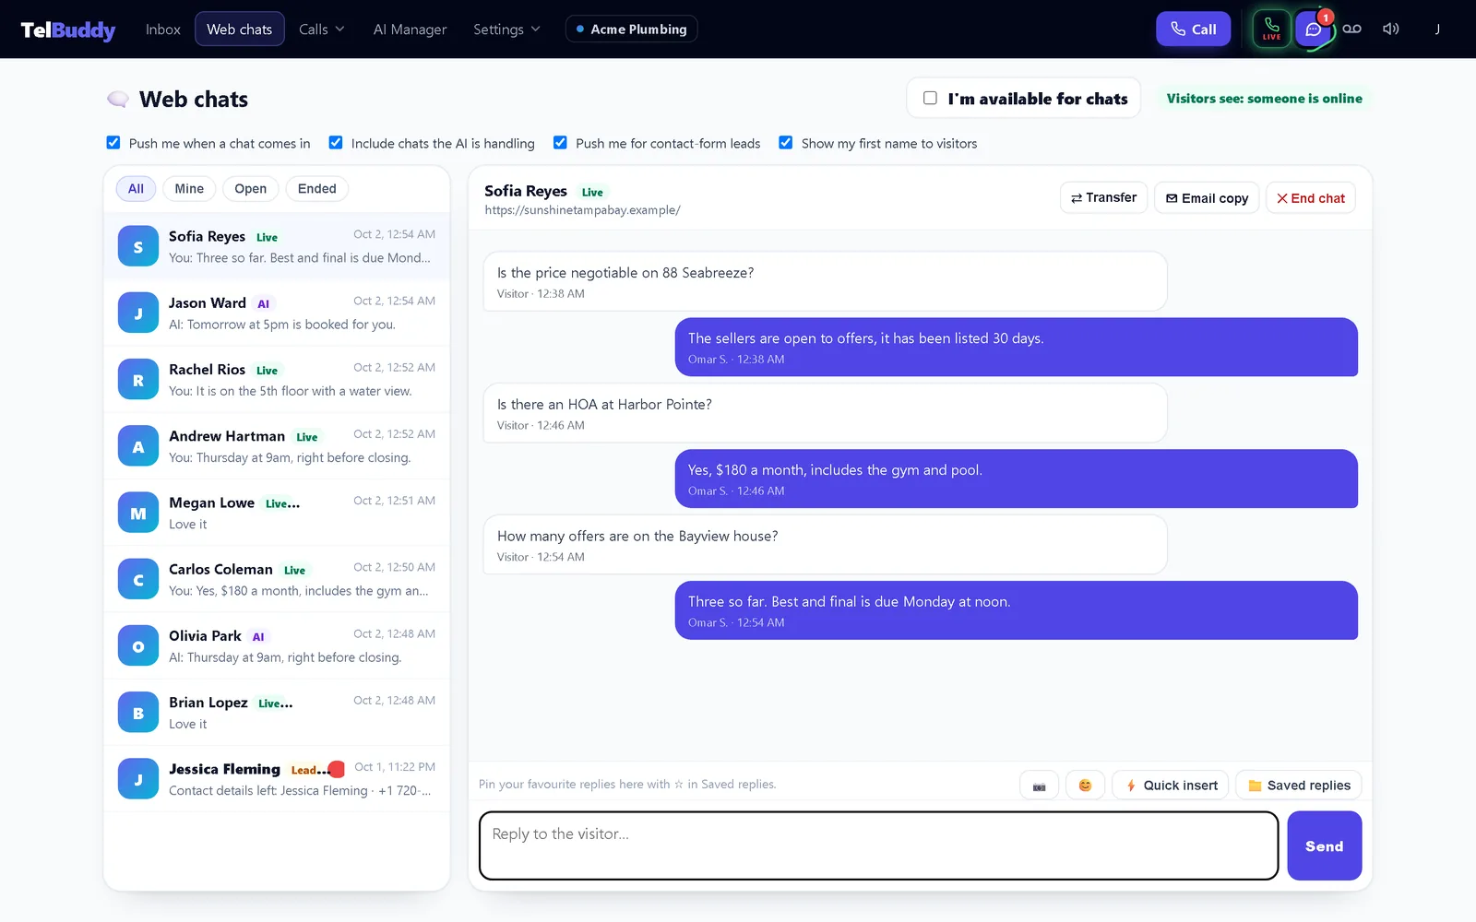Expand the Calls dropdown menu

[321, 30]
